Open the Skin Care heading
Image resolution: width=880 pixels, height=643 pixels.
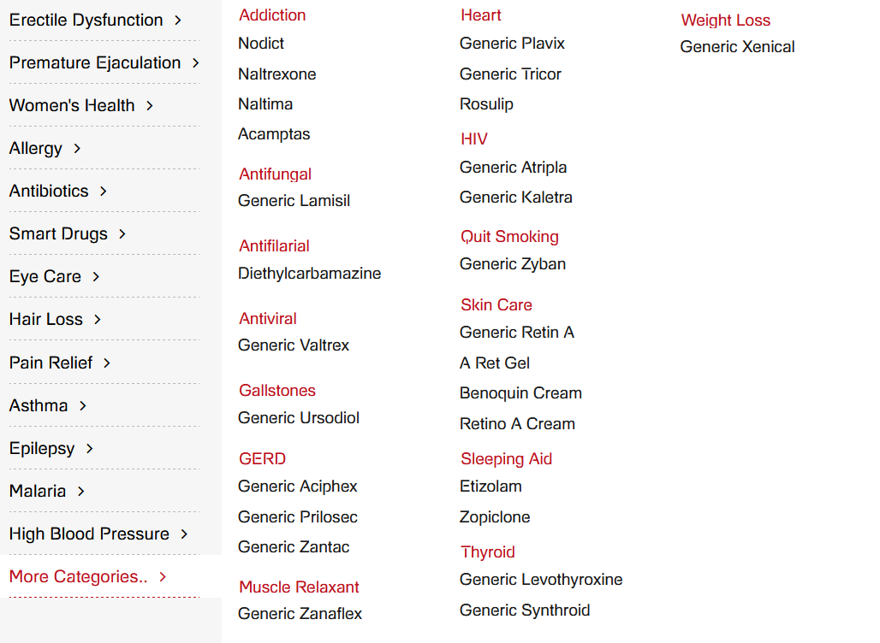tap(496, 304)
